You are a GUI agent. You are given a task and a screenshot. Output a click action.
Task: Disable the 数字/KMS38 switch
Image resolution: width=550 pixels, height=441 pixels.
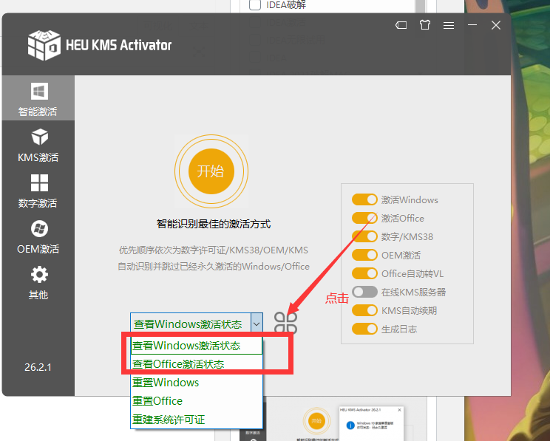pos(364,236)
